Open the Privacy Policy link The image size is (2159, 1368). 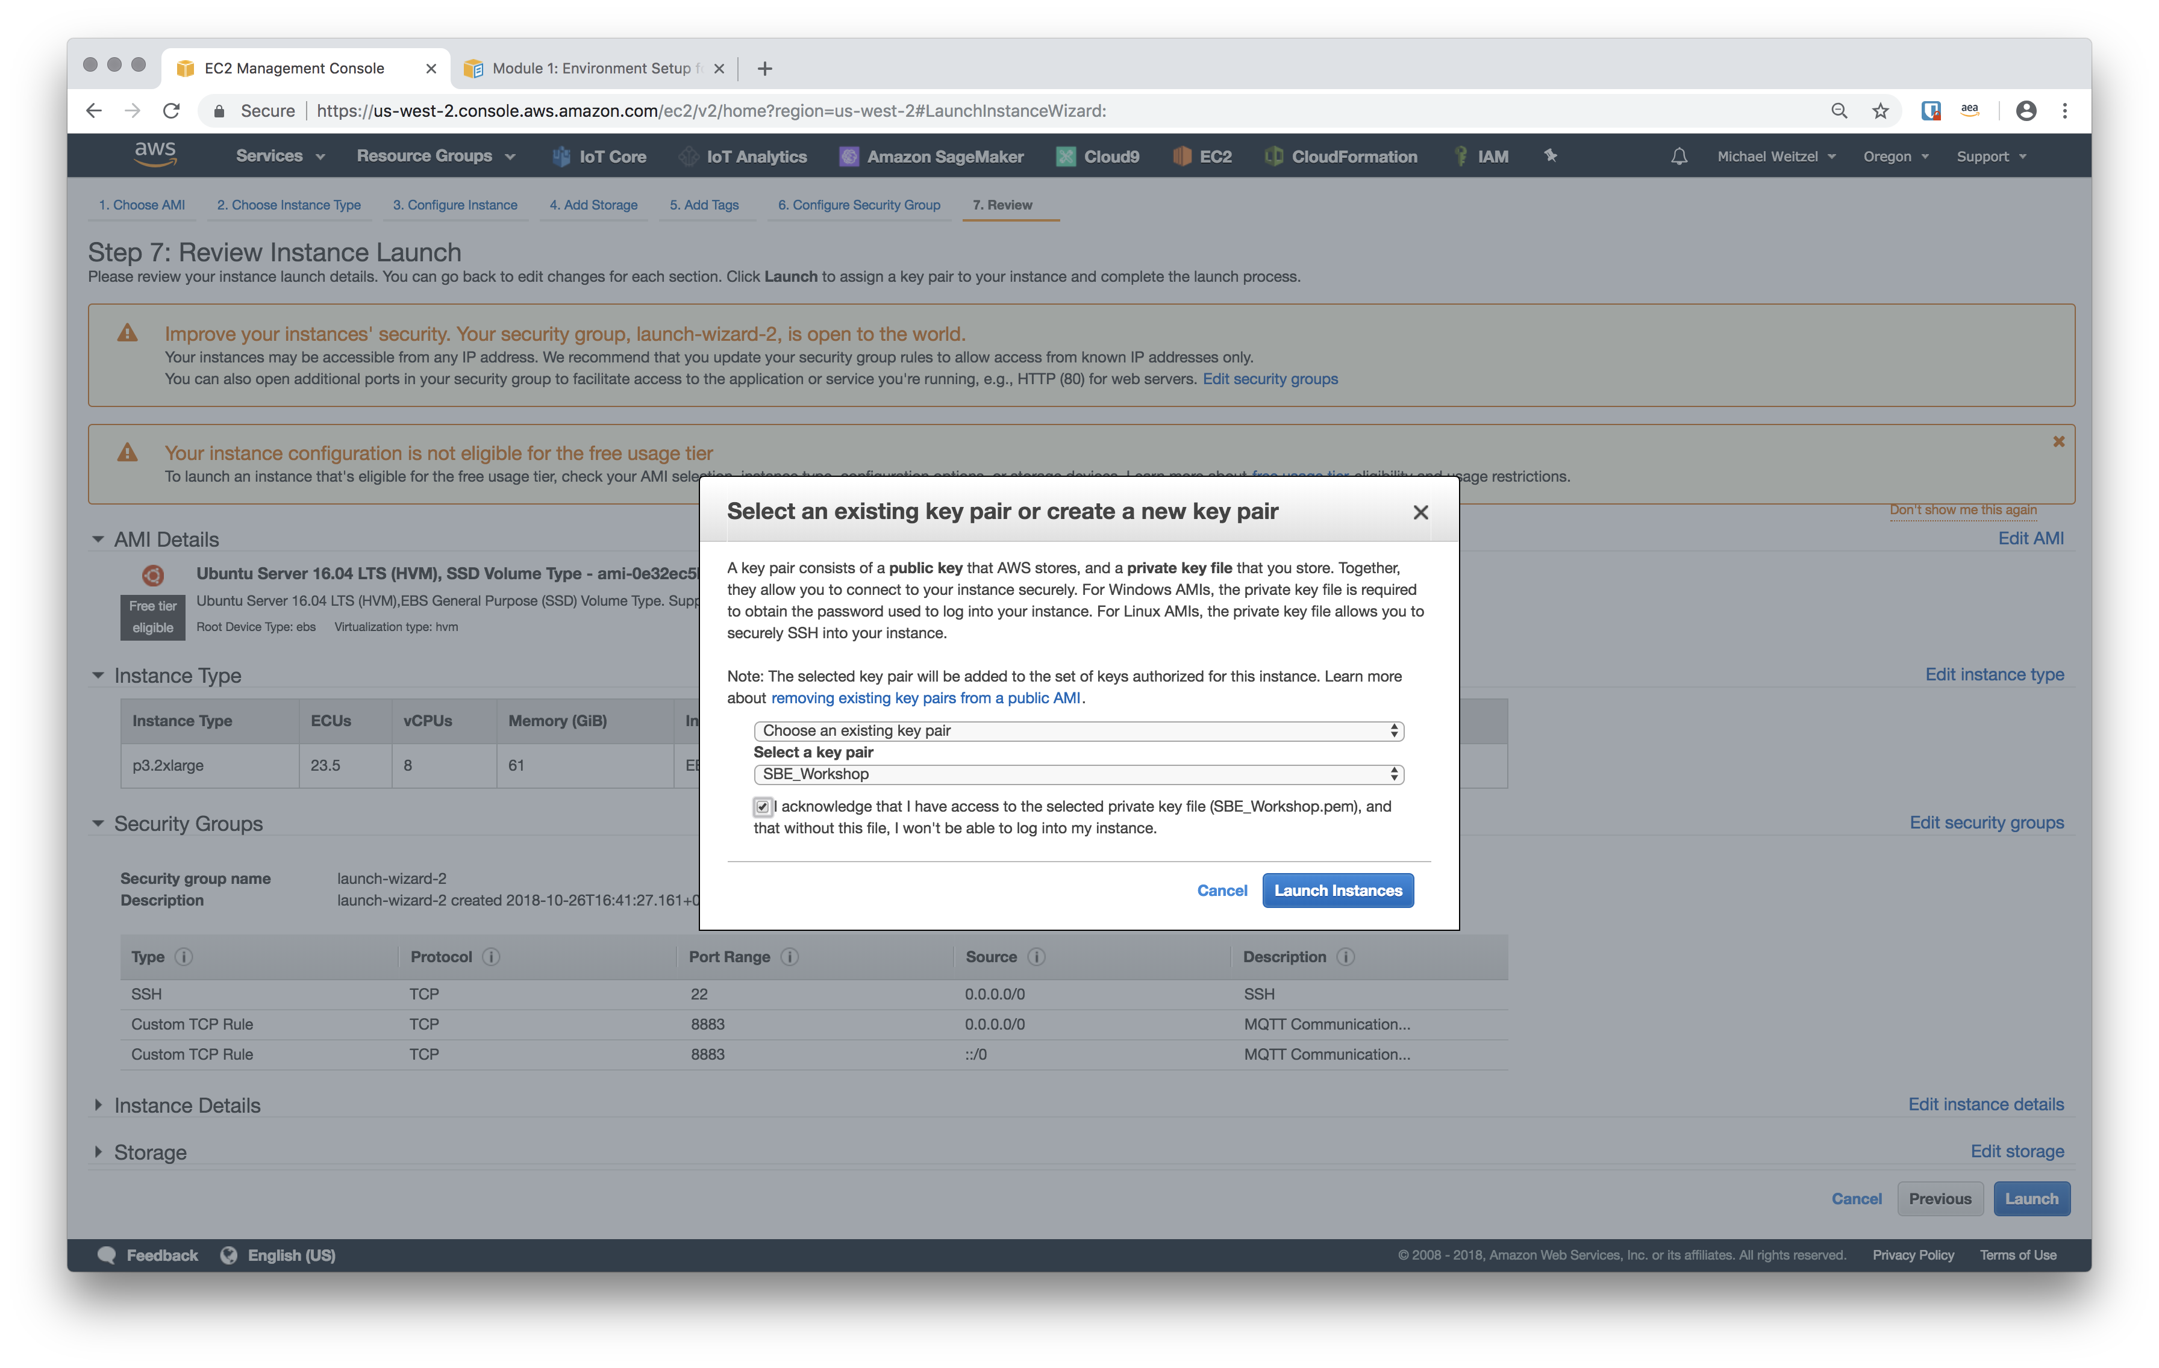click(x=1913, y=1255)
